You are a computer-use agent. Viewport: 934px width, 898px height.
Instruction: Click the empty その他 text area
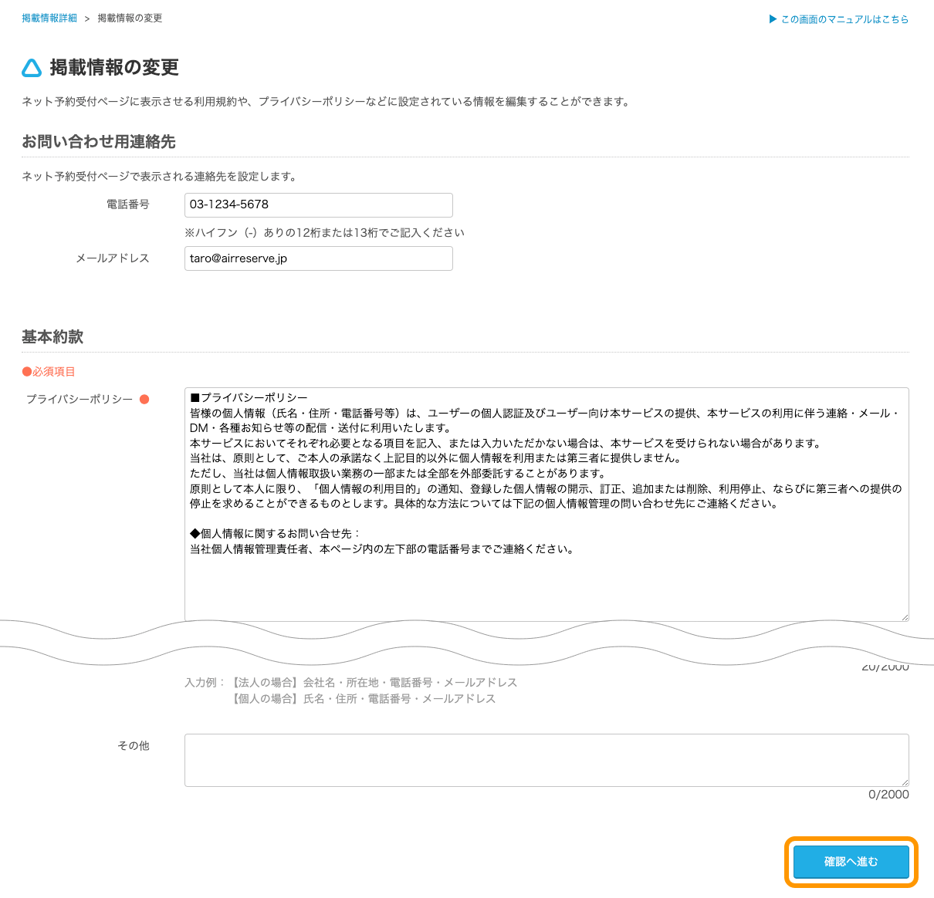(x=546, y=759)
